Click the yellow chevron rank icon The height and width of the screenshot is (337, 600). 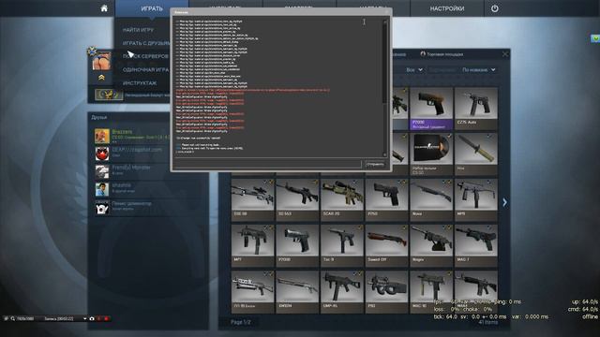pyautogui.click(x=101, y=78)
